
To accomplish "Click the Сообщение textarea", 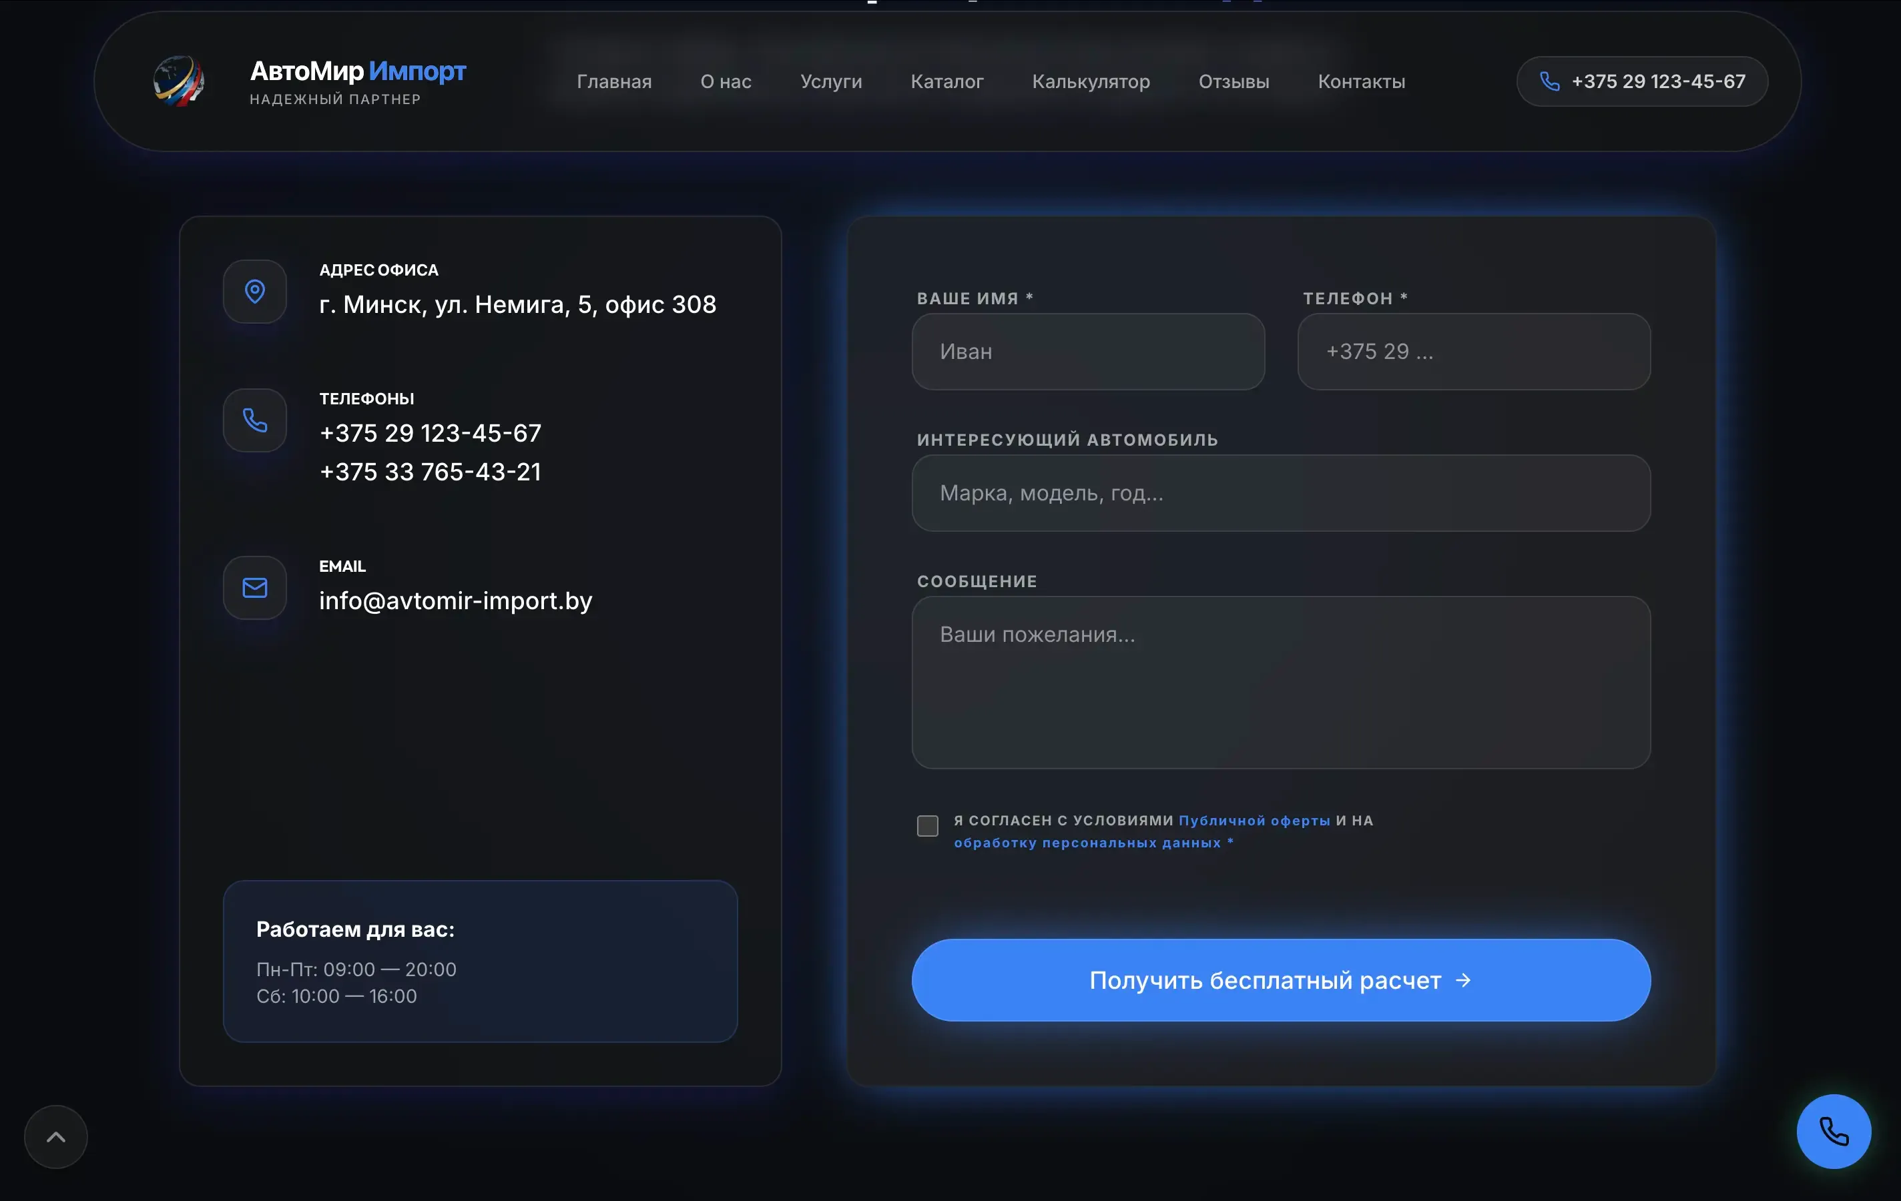I will click(x=1280, y=683).
